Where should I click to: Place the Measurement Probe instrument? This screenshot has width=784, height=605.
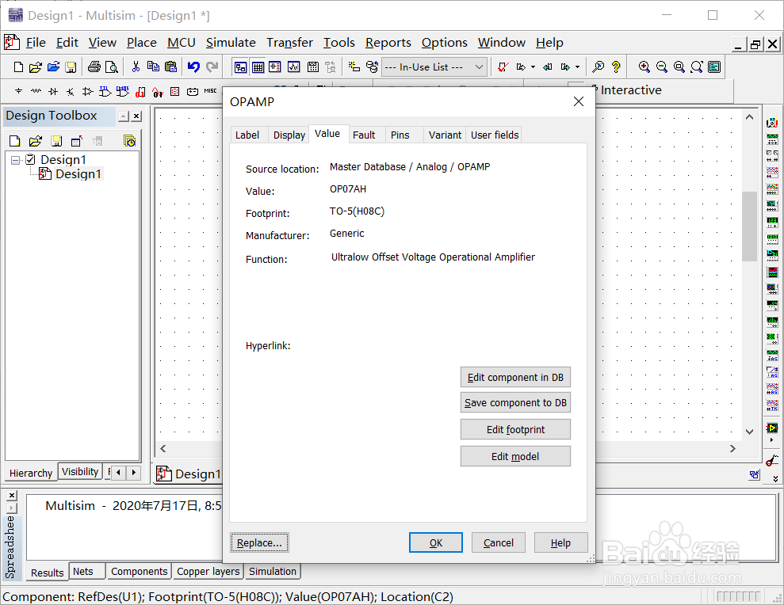click(772, 460)
